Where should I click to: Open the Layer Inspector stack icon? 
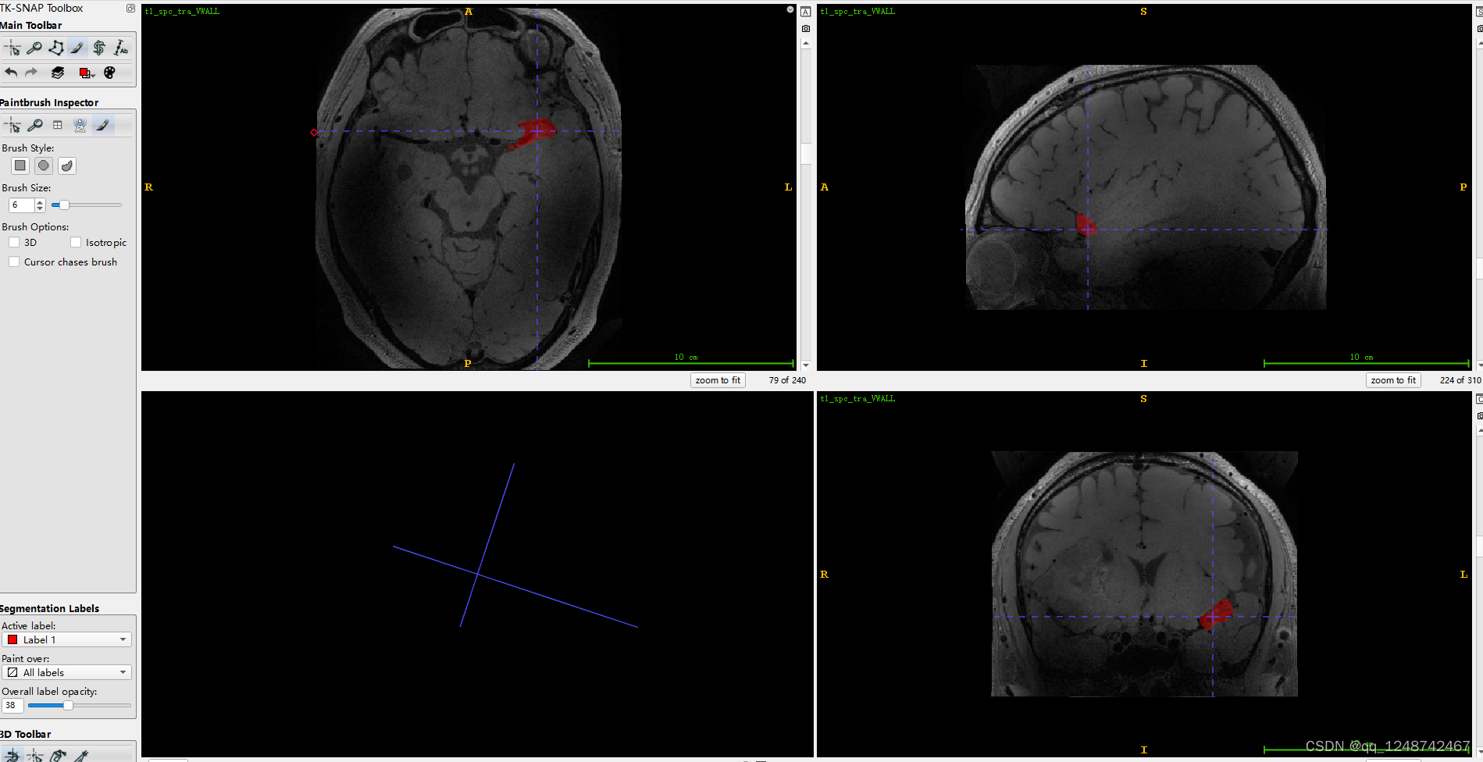58,73
